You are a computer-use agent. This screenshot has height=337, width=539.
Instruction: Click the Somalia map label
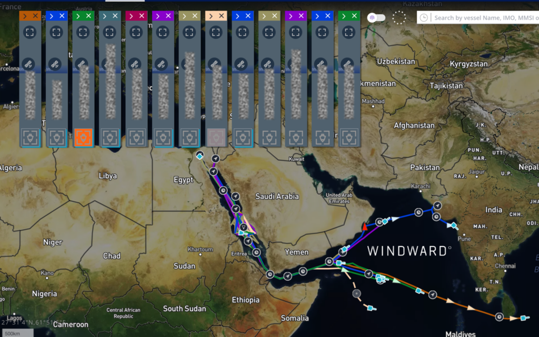[295, 318]
